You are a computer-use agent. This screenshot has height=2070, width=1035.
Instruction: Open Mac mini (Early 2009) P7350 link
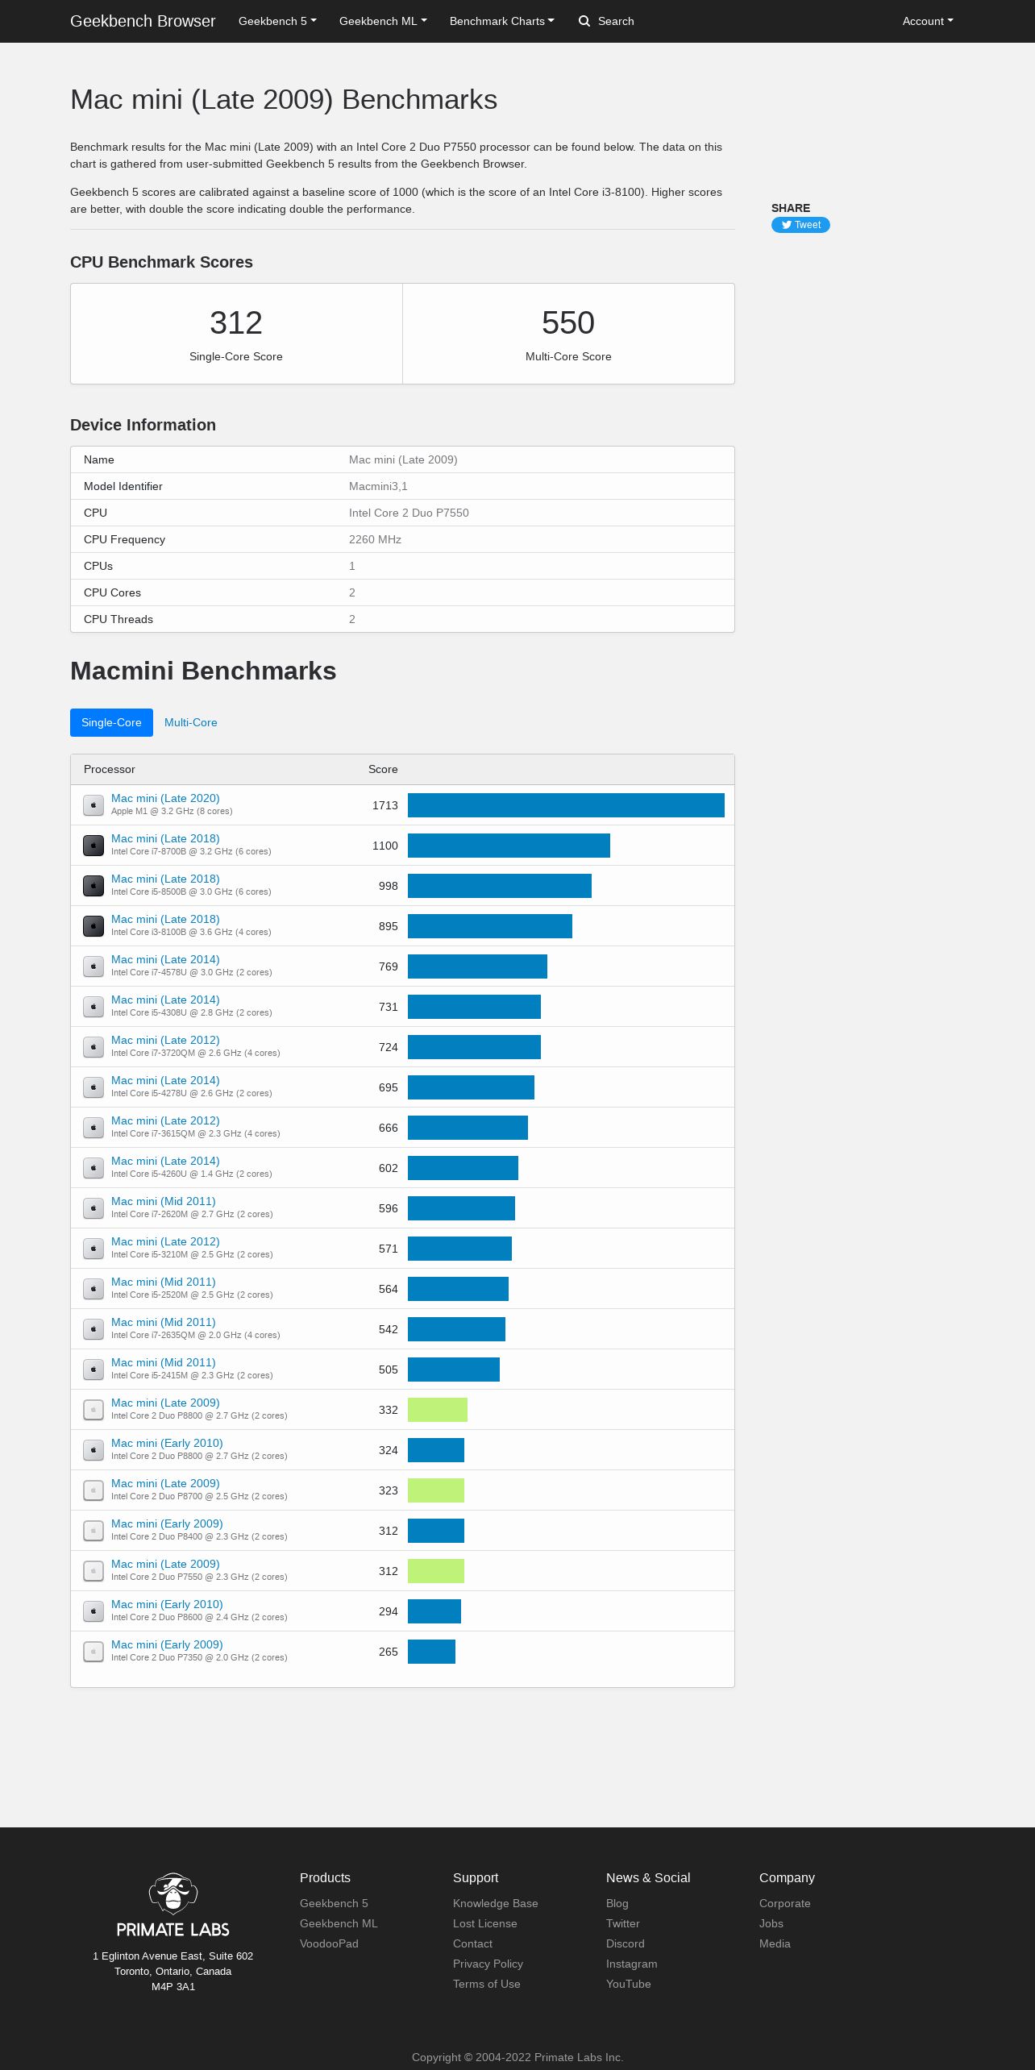[x=167, y=1644]
